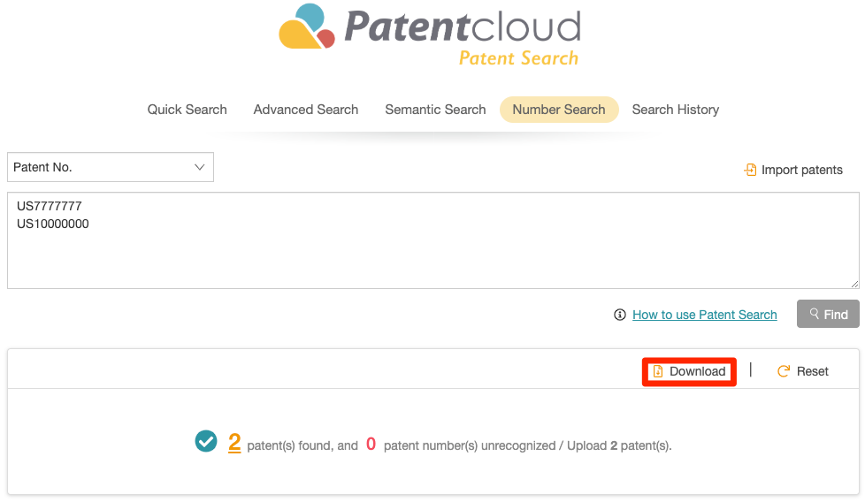Click the green checkmark success icon
The height and width of the screenshot is (502, 865).
tap(206, 441)
